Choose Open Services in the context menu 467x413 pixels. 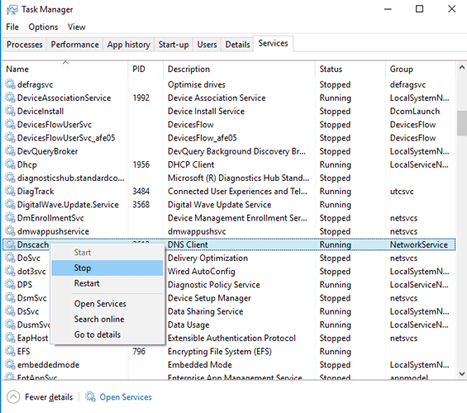107,303
